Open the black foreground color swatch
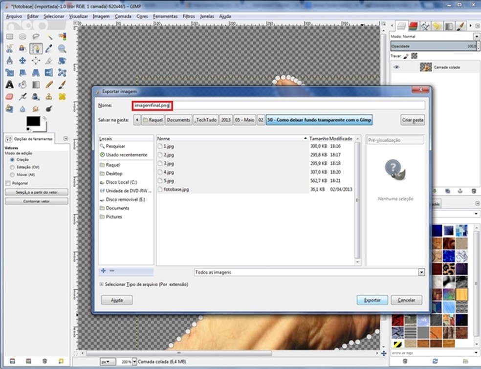The width and height of the screenshot is (481, 369). tap(33, 121)
